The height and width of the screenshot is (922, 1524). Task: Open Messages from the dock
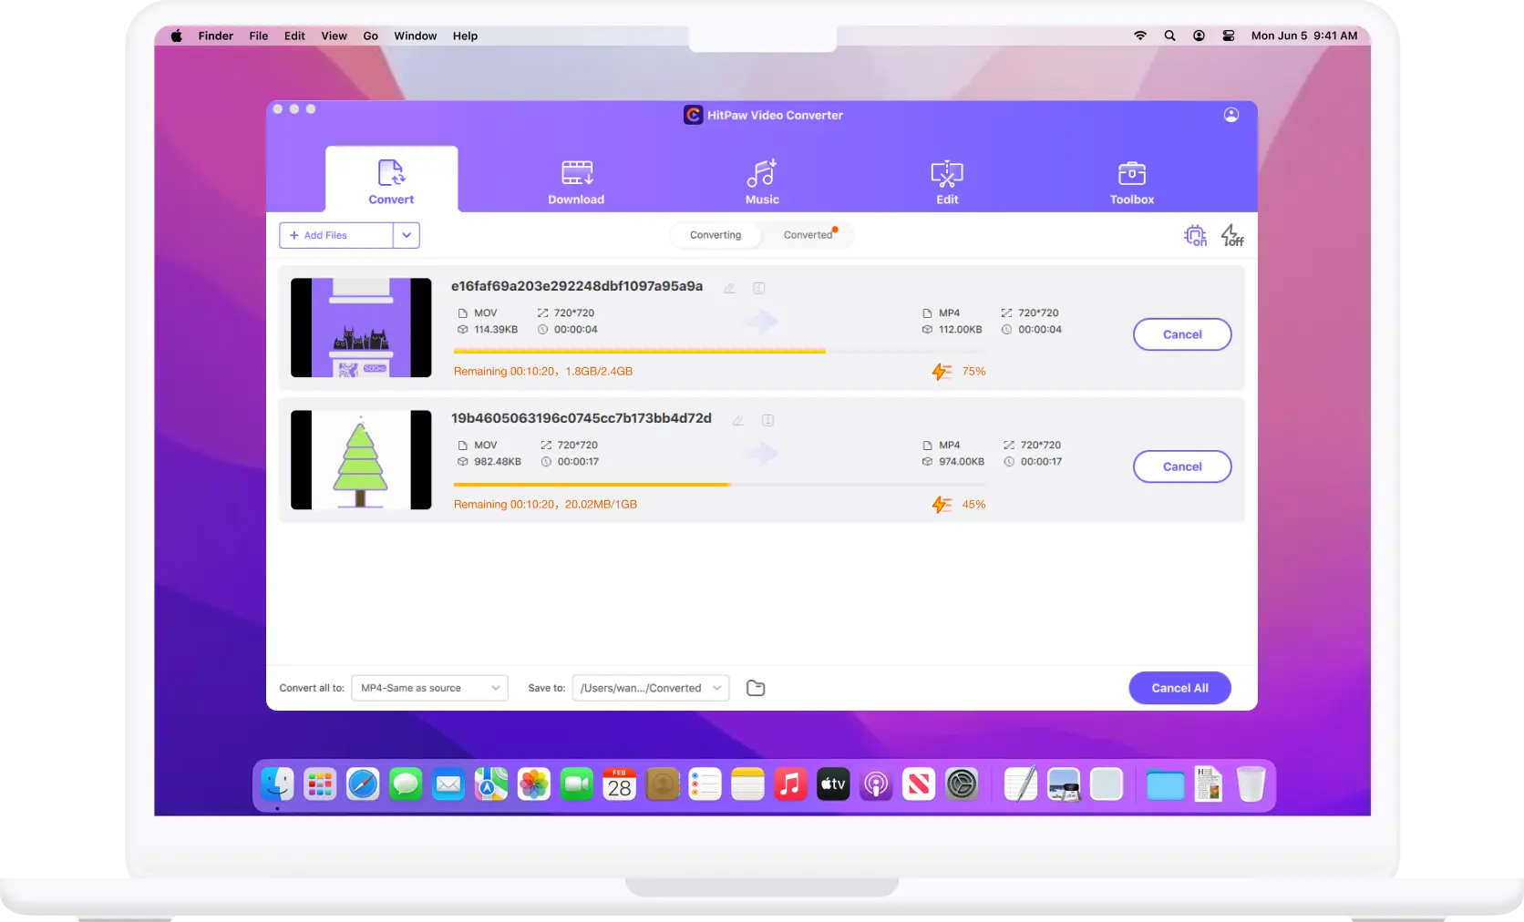(x=406, y=784)
